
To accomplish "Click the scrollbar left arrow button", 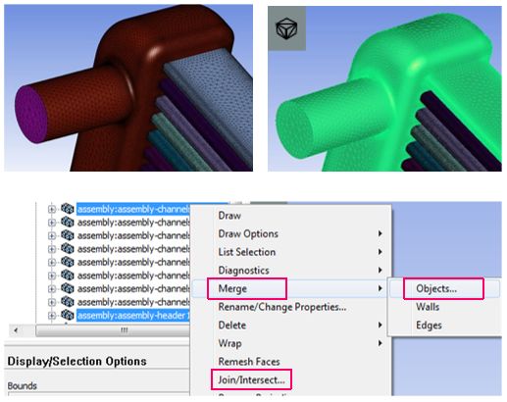I will [16, 330].
